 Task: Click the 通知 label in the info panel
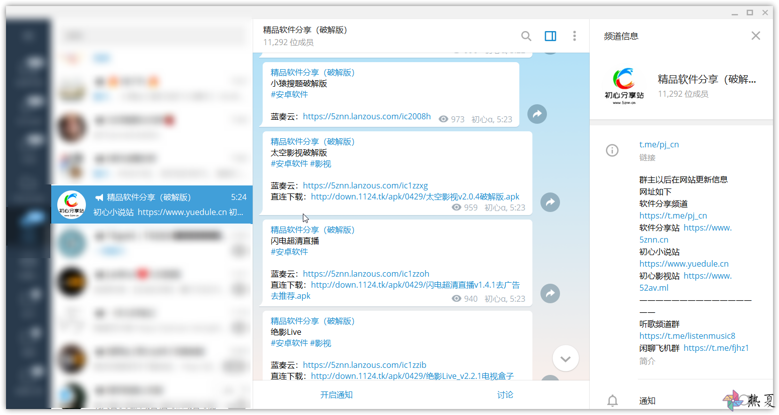tap(647, 401)
